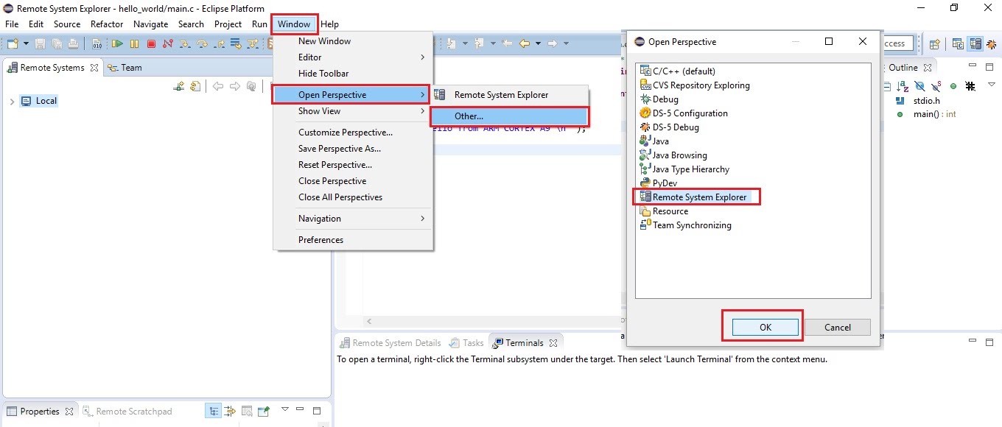
Task: Select Remote System Explorer in dialog list
Action: click(693, 197)
